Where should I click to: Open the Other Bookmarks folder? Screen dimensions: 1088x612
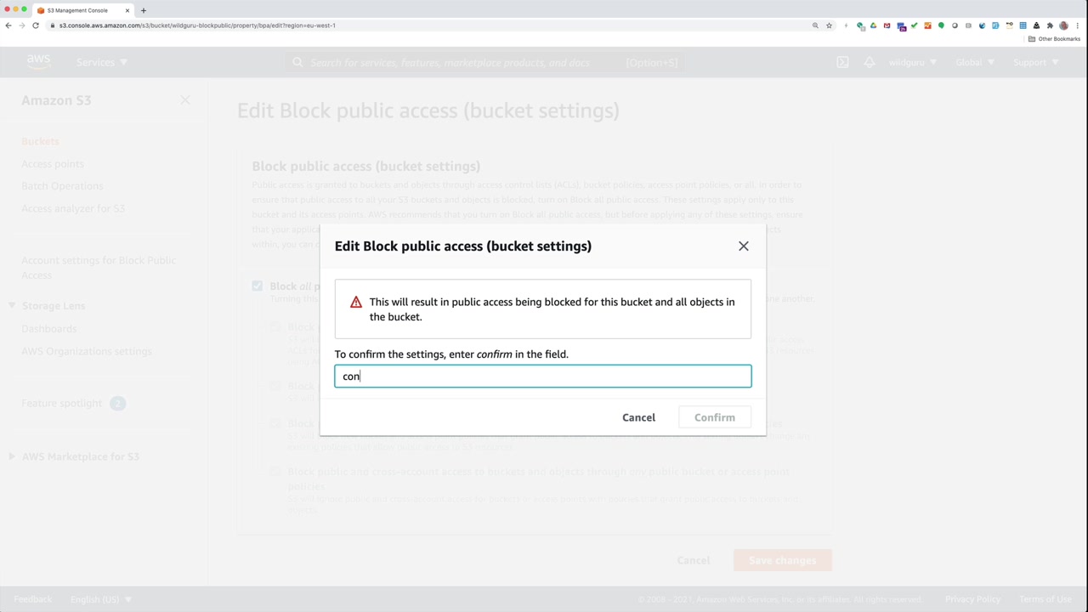1054,39
